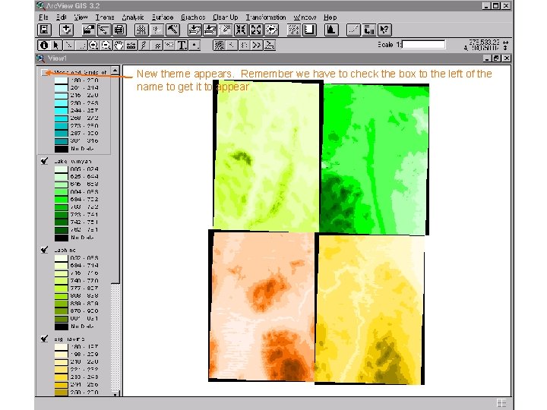Open the Edit menu
The height and width of the screenshot is (410, 547).
click(x=62, y=17)
